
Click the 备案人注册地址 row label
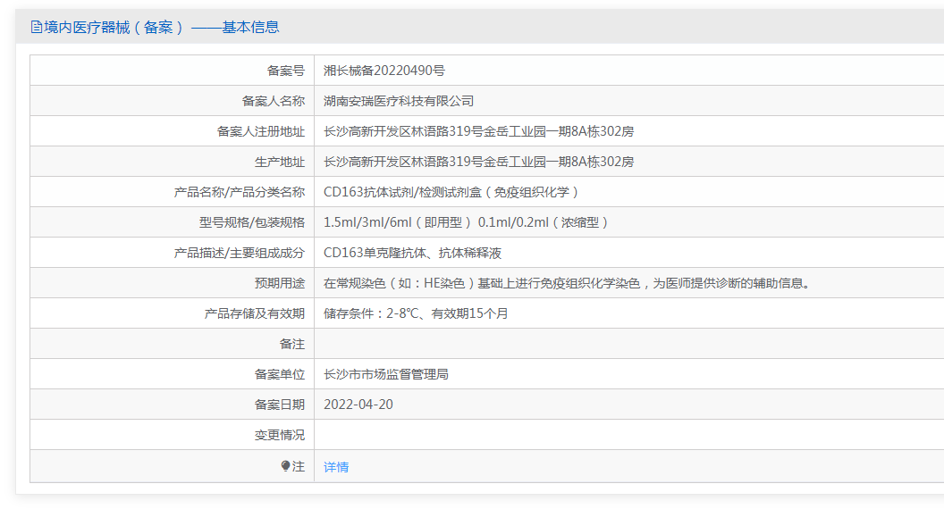[x=261, y=131]
